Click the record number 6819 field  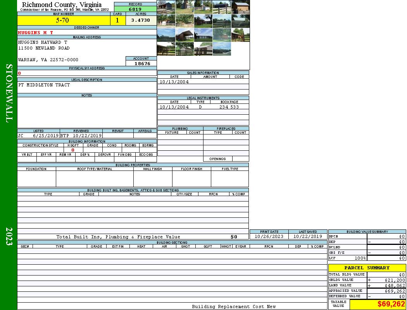pos(135,9)
